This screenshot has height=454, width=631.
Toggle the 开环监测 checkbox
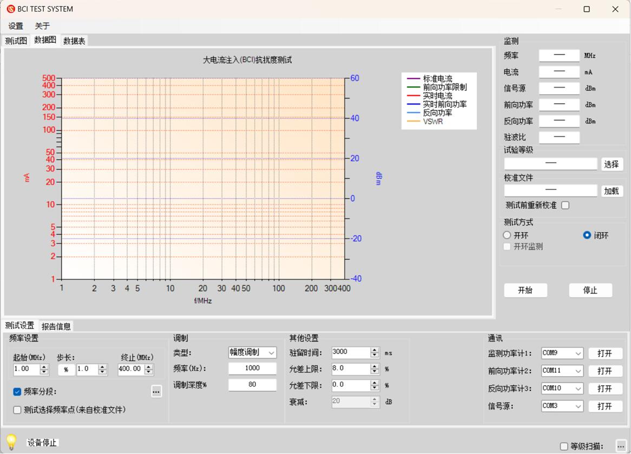pos(507,246)
